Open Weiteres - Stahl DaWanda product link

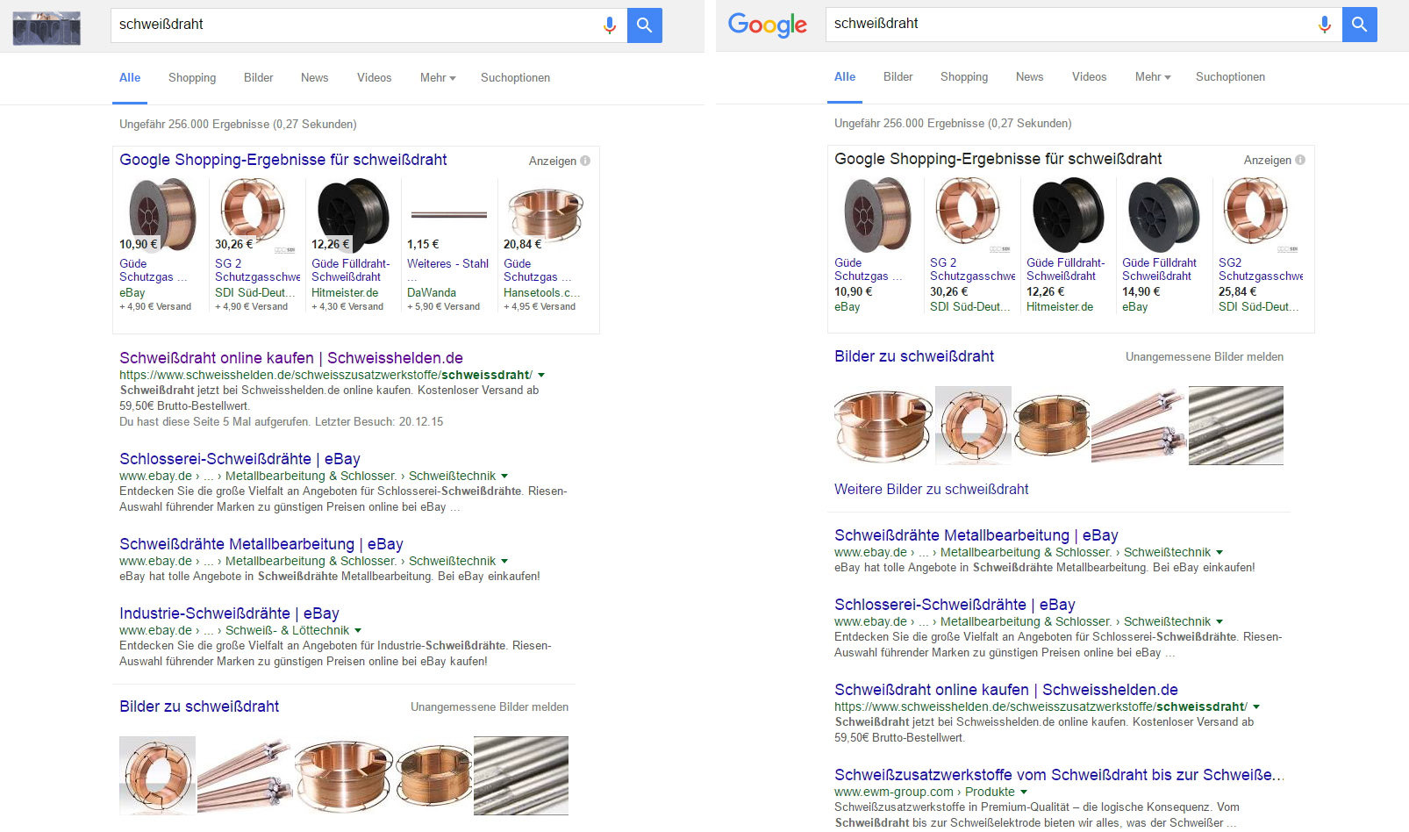click(447, 263)
